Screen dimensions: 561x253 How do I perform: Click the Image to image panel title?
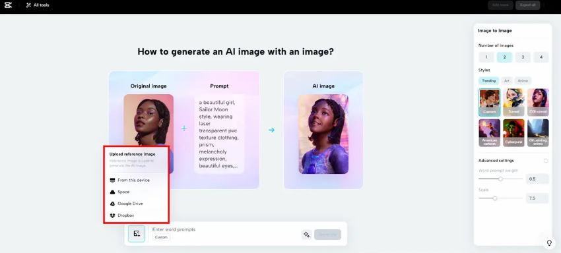tap(495, 31)
